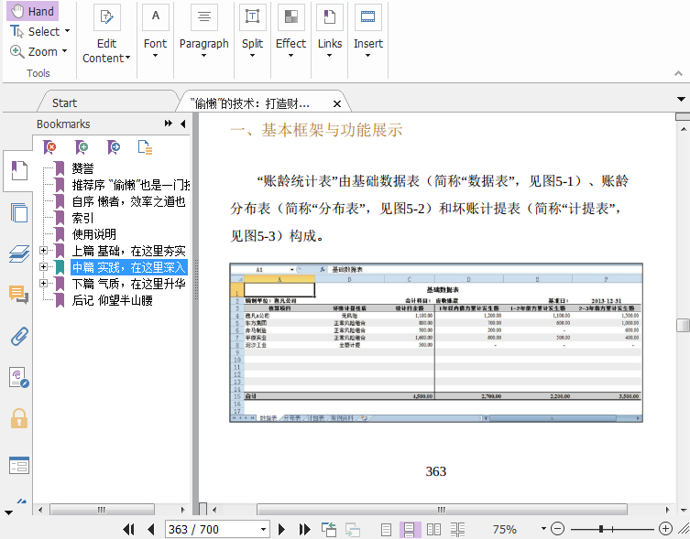Jump to the first page
The width and height of the screenshot is (690, 539).
pyautogui.click(x=129, y=529)
